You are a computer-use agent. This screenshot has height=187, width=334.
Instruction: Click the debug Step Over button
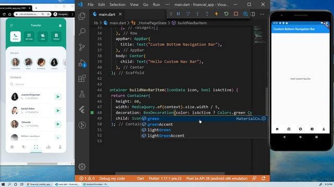click(x=188, y=14)
